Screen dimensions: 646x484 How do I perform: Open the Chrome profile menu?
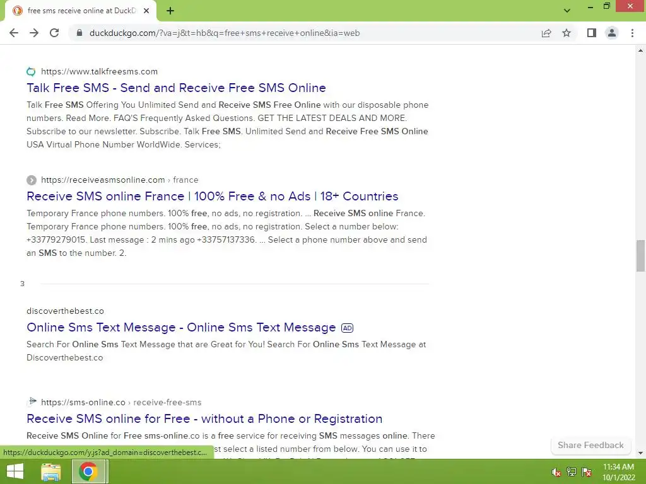[x=612, y=33]
